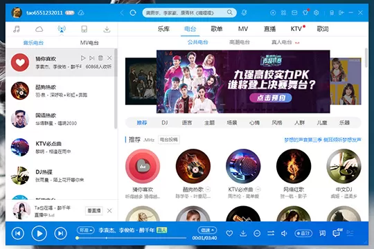Open the cloud music sidebar icon
Screen dimensions: 374x249
(x=39, y=29)
